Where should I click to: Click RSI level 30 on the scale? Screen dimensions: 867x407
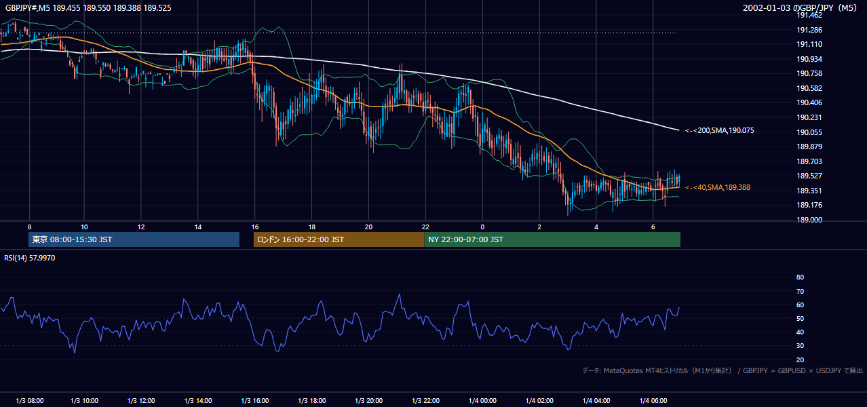pyautogui.click(x=801, y=346)
